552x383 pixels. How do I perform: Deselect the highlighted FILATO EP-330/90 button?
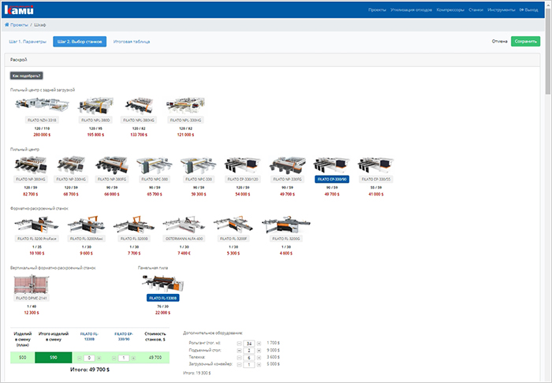coord(332,179)
